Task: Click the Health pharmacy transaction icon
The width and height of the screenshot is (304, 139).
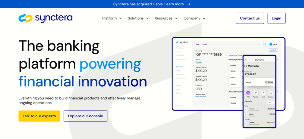Action: click(246, 115)
